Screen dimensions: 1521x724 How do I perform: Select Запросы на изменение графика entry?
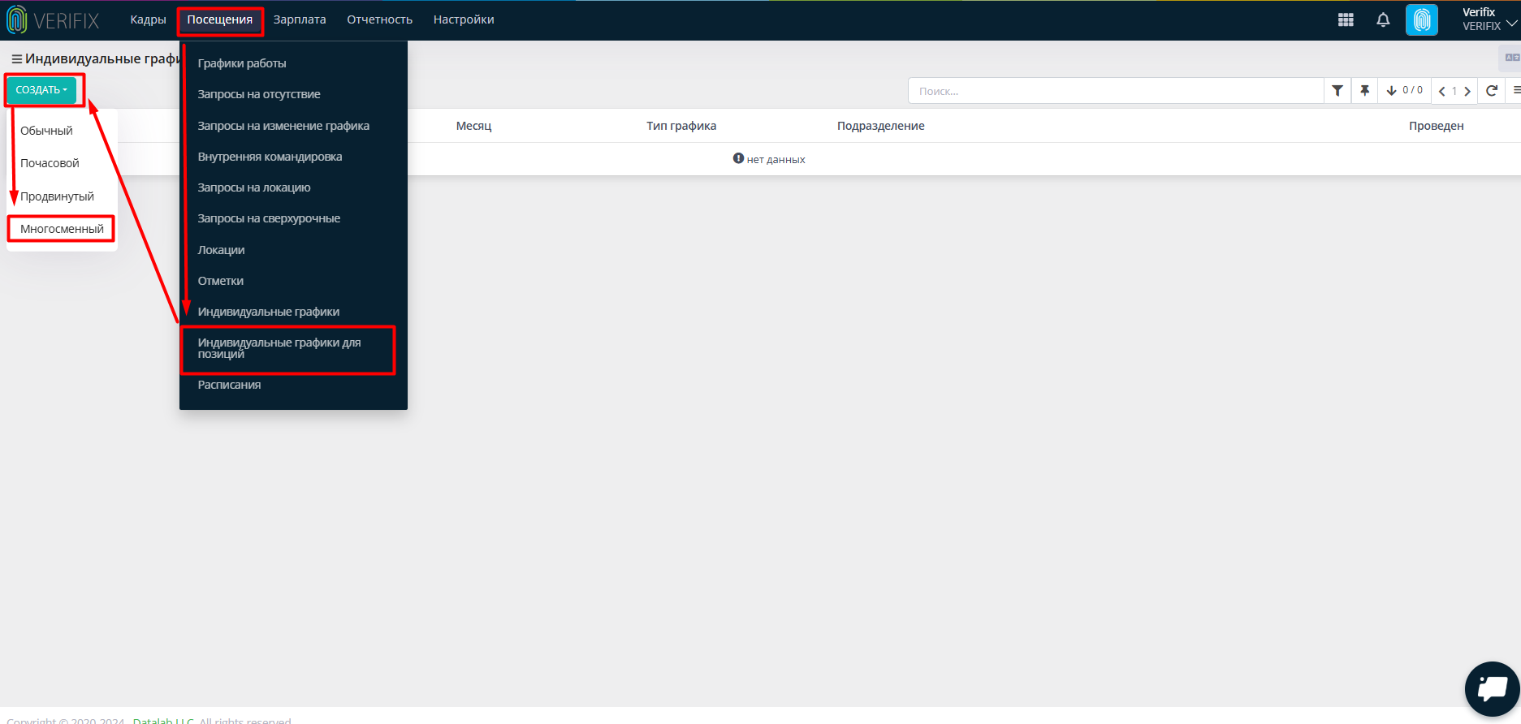coord(283,126)
